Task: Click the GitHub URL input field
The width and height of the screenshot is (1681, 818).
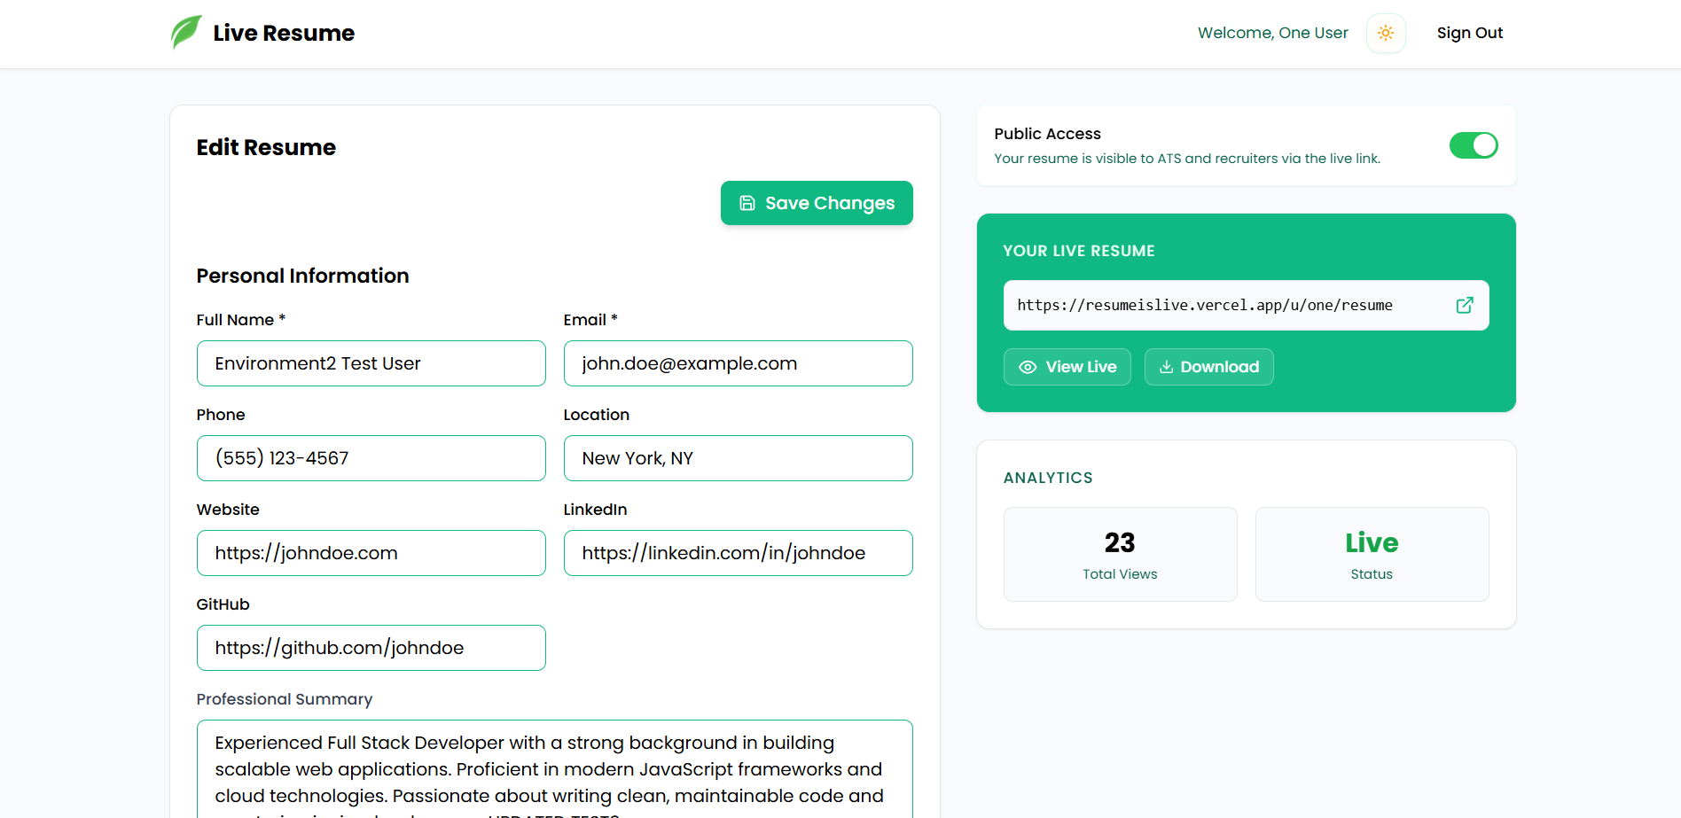Action: (371, 648)
